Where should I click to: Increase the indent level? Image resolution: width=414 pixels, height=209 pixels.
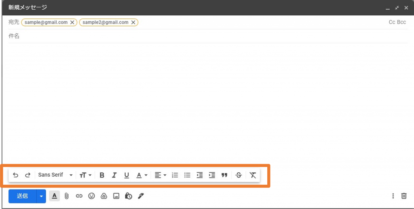click(x=212, y=175)
